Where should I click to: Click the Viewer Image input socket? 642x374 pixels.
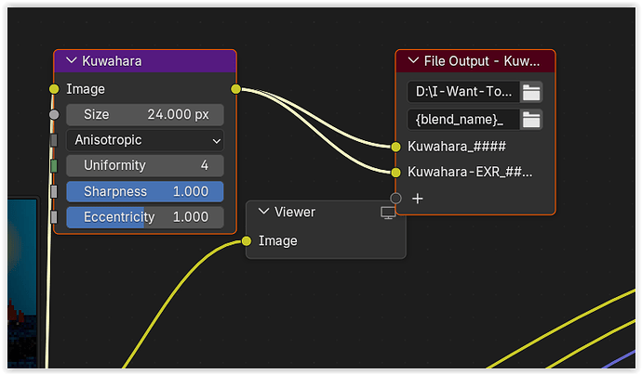pyautogui.click(x=246, y=241)
